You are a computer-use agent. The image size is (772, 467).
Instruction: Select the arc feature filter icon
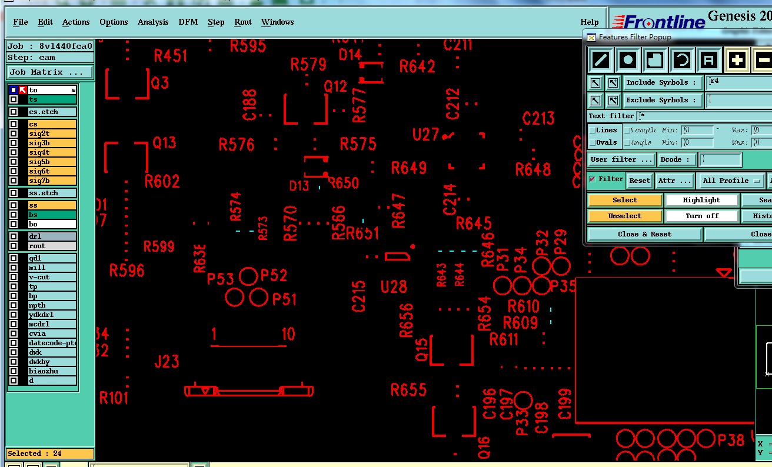click(682, 60)
